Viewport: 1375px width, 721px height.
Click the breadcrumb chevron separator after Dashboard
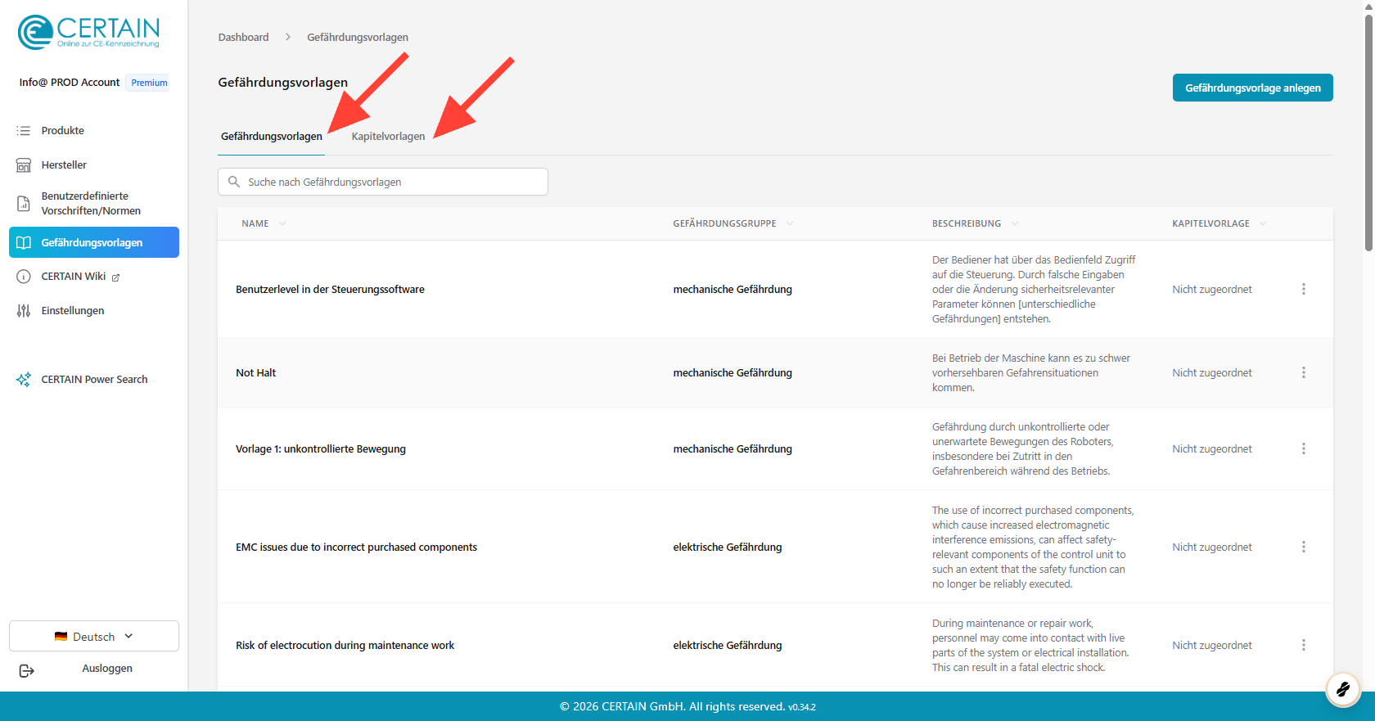pos(288,38)
